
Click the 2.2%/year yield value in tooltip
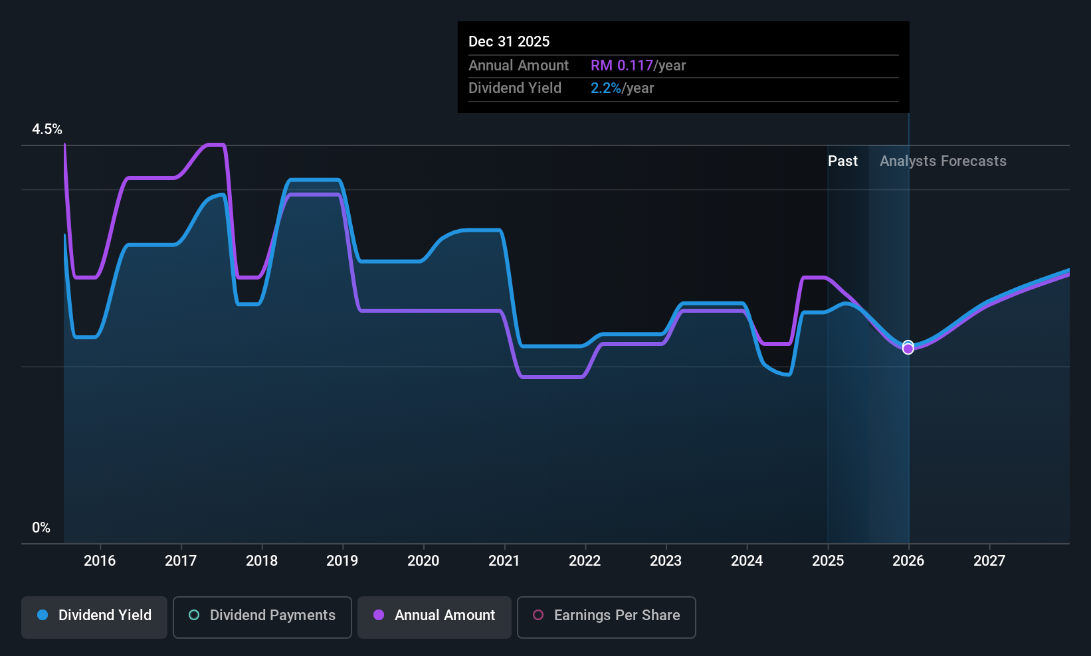[622, 88]
